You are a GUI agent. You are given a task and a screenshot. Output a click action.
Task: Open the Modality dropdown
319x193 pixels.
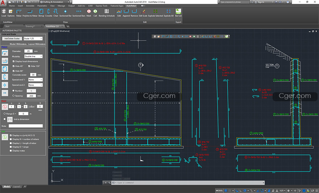coord(33,56)
